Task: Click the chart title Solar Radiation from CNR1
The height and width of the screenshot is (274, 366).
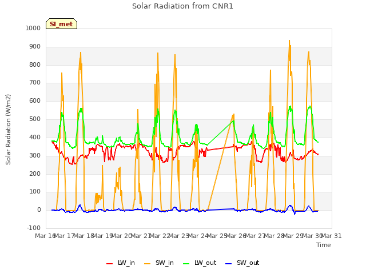Action: [x=182, y=6]
